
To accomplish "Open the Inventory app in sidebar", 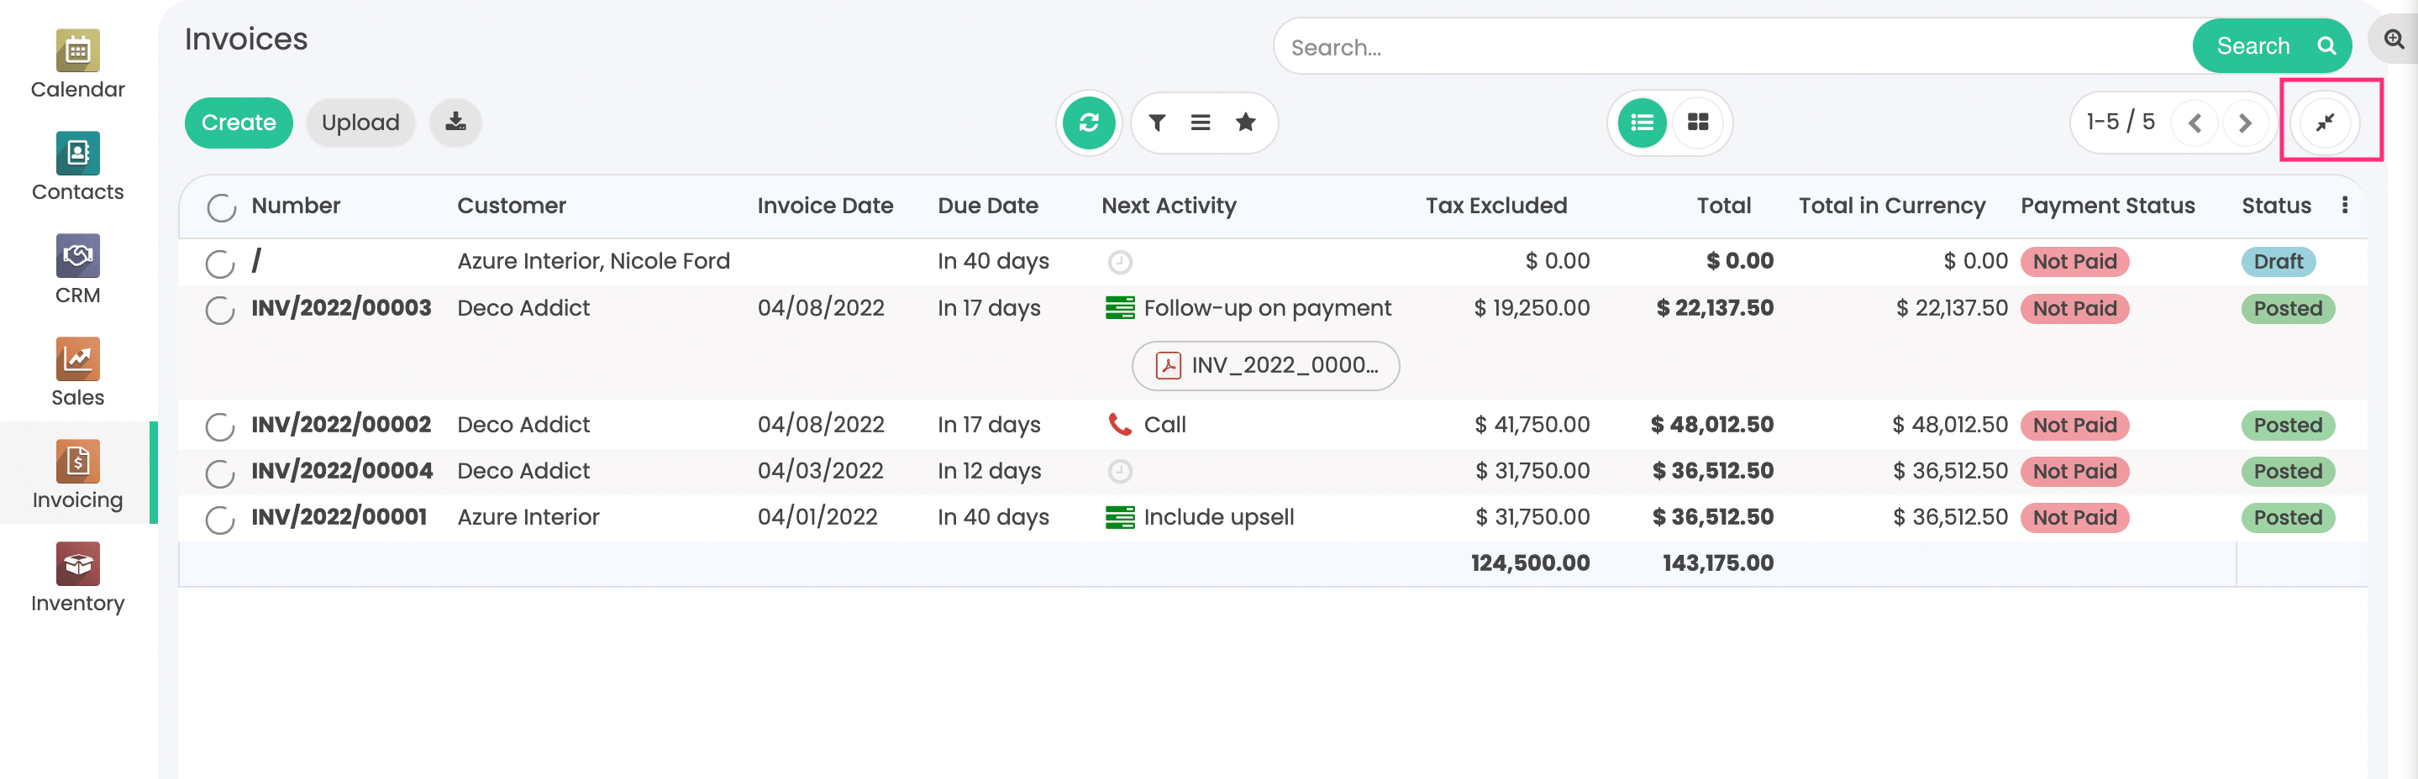I will click(78, 578).
